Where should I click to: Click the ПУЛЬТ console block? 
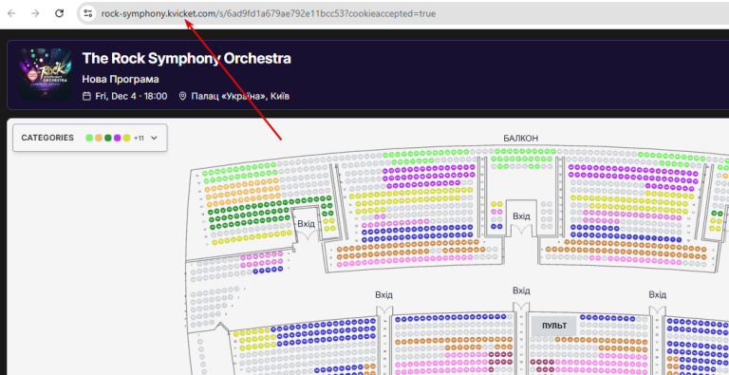coord(554,326)
